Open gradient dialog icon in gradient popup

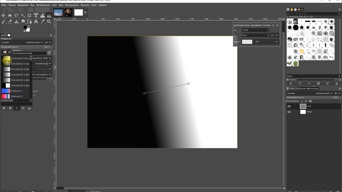click(29, 108)
